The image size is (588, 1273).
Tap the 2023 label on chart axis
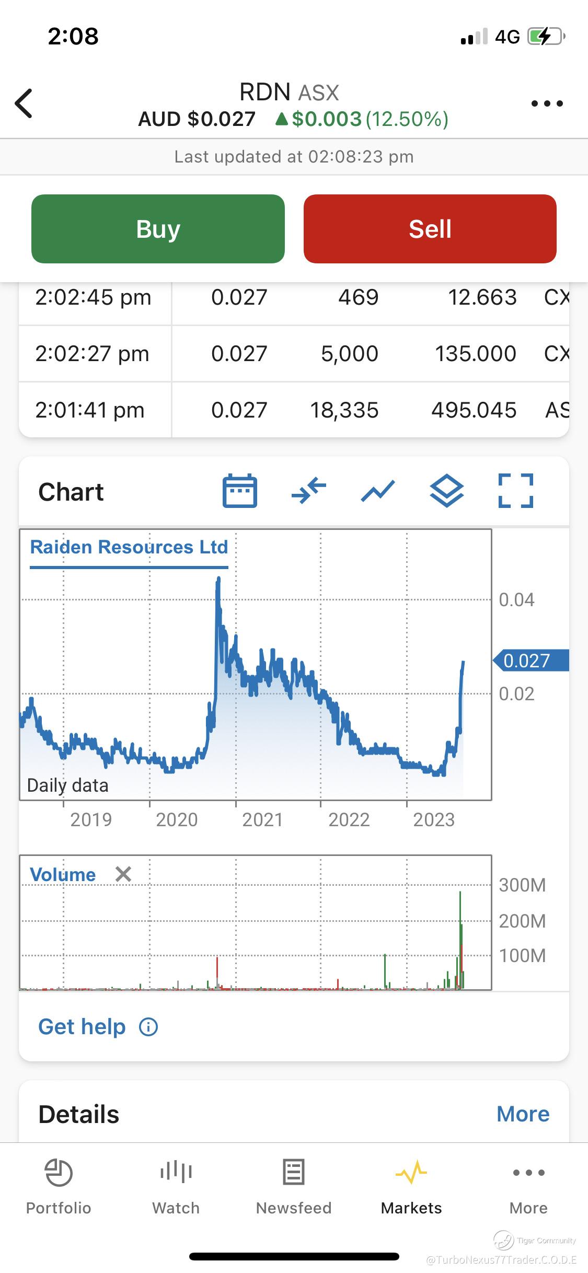click(434, 819)
